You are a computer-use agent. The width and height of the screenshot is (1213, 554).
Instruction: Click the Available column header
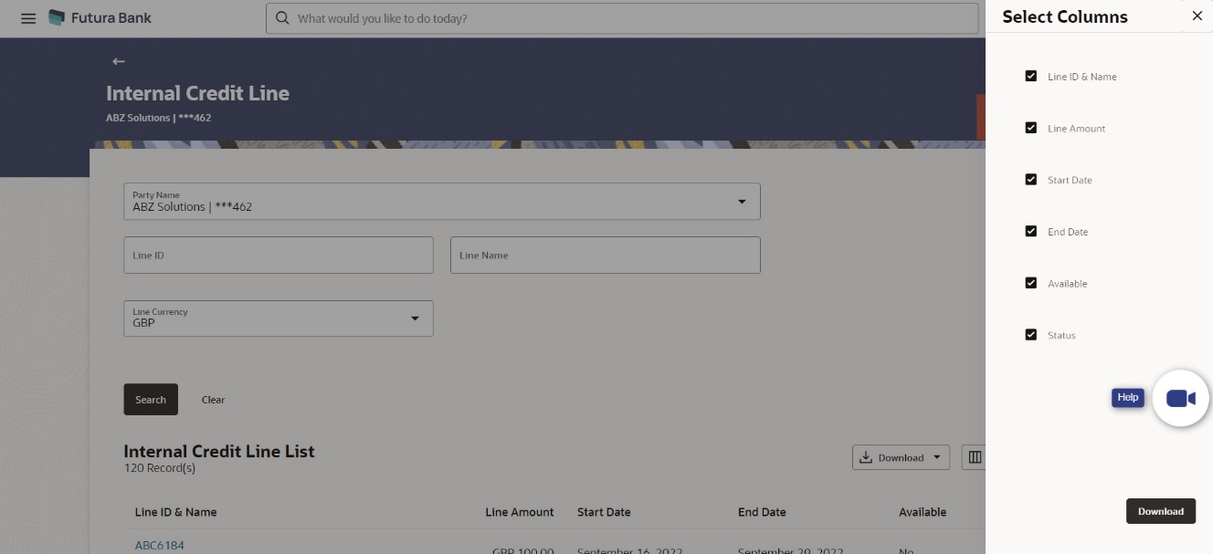(923, 512)
